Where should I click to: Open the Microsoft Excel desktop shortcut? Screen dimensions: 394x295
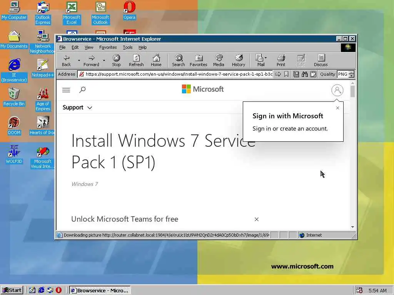pos(72,13)
